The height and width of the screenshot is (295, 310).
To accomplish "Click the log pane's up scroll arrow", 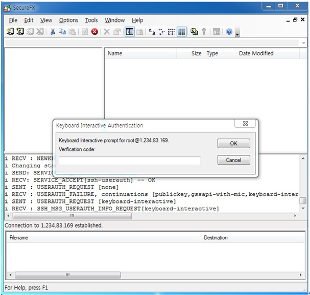I will 303,158.
